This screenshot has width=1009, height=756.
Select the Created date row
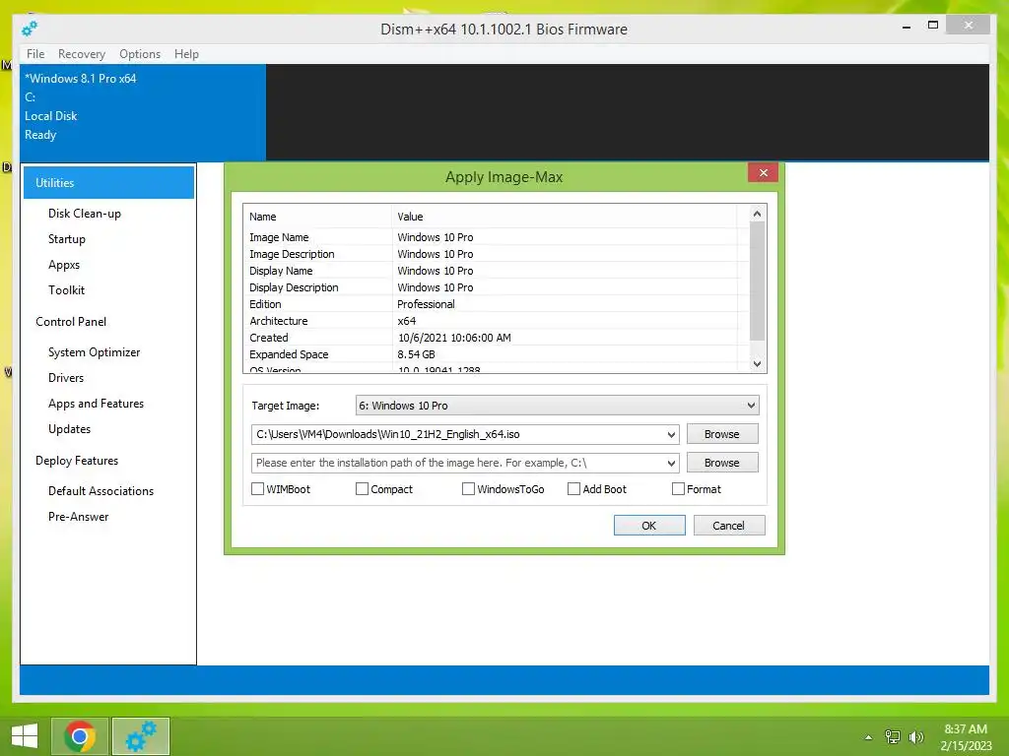pyautogui.click(x=497, y=338)
